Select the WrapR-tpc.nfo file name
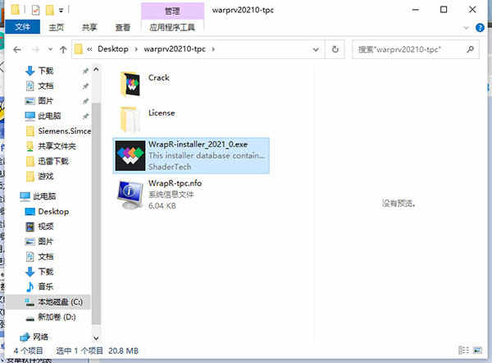 [x=175, y=183]
